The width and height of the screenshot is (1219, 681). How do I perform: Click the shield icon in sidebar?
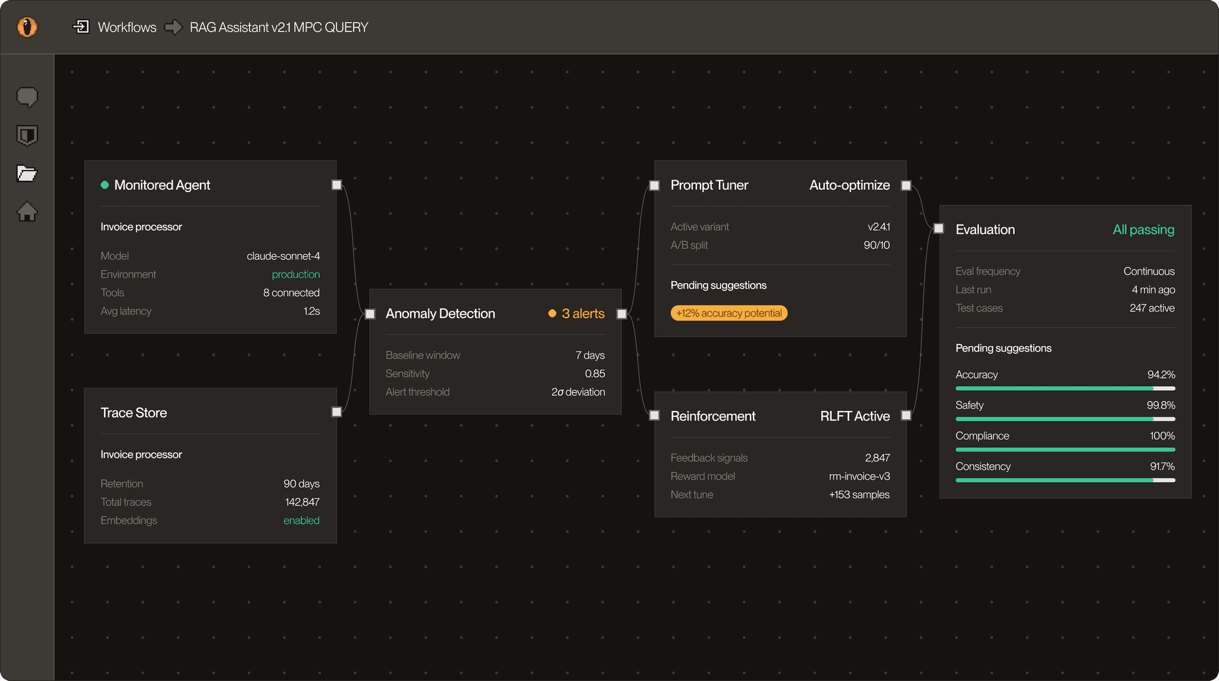[x=27, y=136]
